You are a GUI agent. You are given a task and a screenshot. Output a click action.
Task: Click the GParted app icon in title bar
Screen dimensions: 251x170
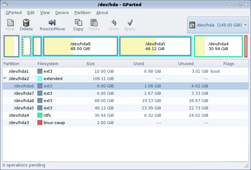click(x=5, y=4)
